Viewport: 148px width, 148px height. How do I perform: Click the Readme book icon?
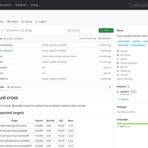[118, 51]
